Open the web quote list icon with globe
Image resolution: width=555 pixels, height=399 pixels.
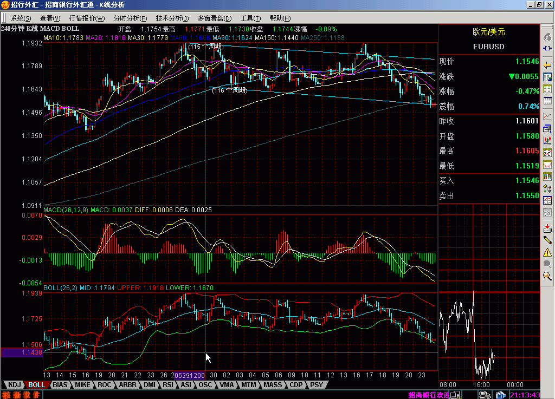tap(547, 77)
